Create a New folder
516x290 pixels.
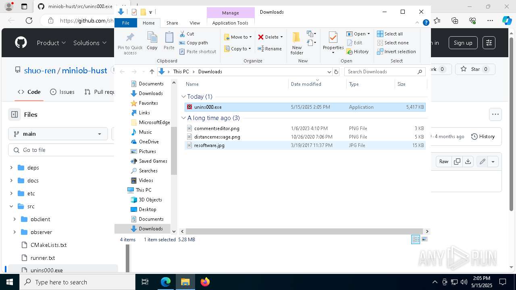pyautogui.click(x=297, y=43)
